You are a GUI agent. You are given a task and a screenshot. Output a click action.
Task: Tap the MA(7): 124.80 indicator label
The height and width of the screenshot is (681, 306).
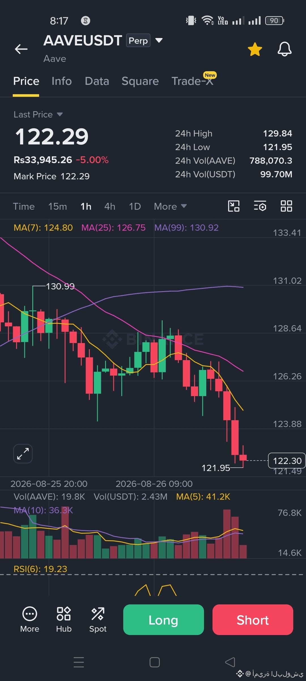coord(43,228)
